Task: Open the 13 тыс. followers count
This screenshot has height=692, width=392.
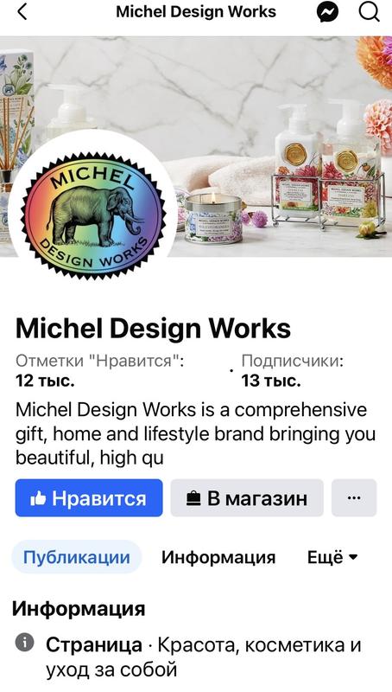Action: click(271, 381)
